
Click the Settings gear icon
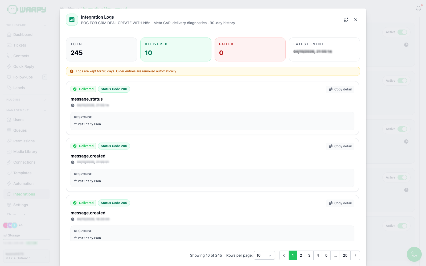click(x=9, y=205)
